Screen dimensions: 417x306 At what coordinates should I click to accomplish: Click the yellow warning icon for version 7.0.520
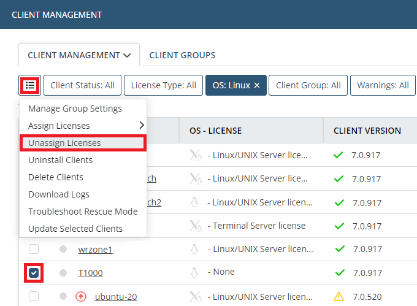click(339, 297)
